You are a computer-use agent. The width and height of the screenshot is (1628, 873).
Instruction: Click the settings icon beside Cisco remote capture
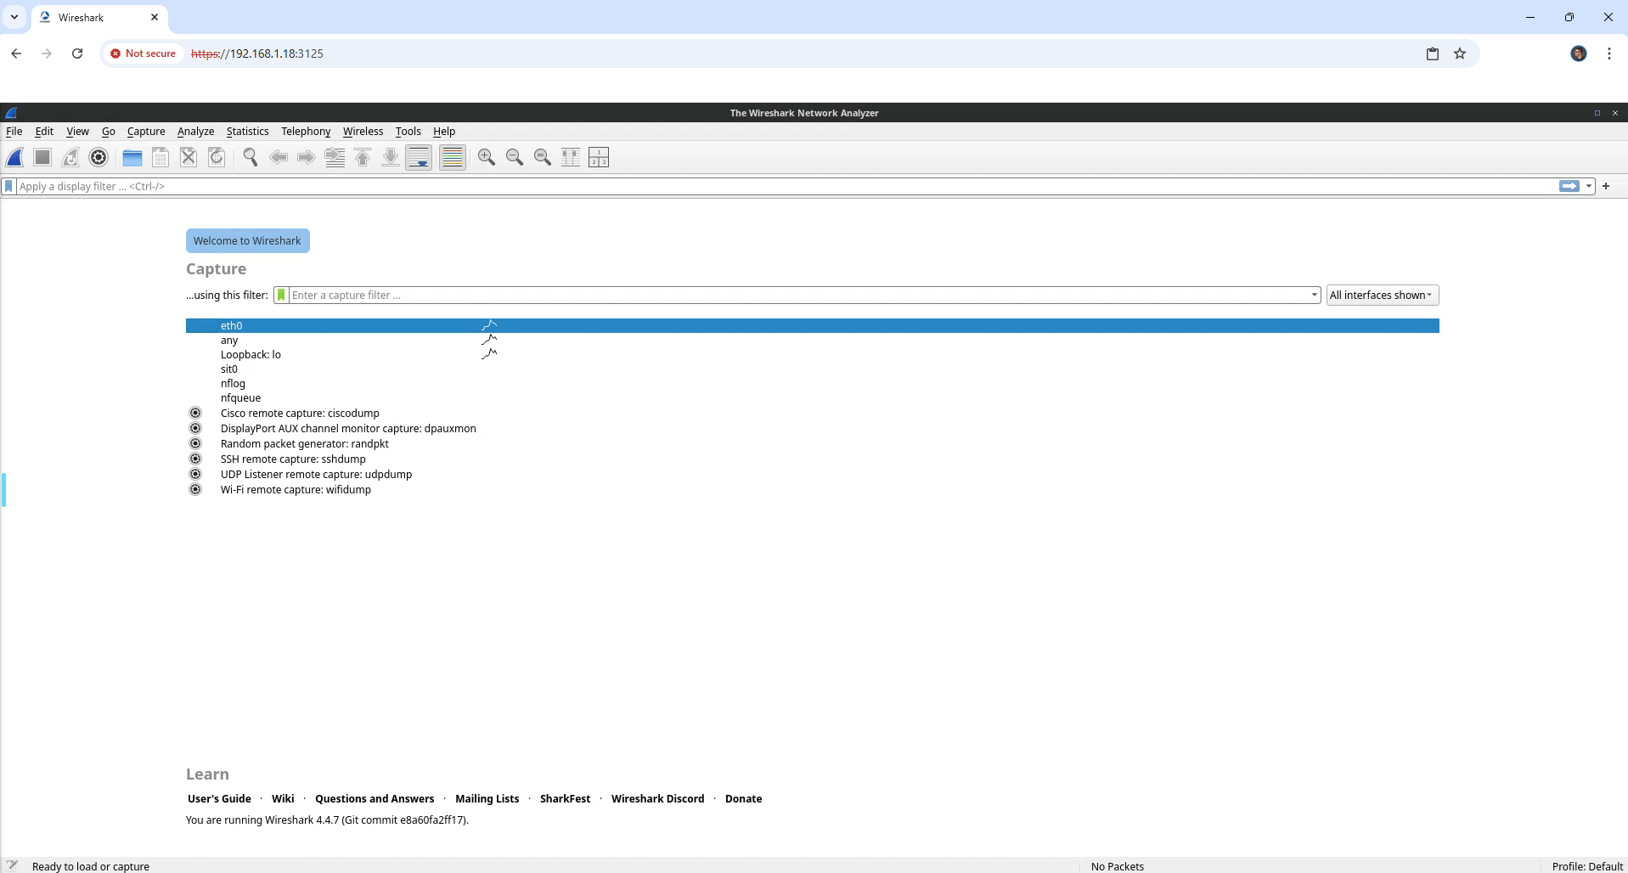tap(195, 413)
